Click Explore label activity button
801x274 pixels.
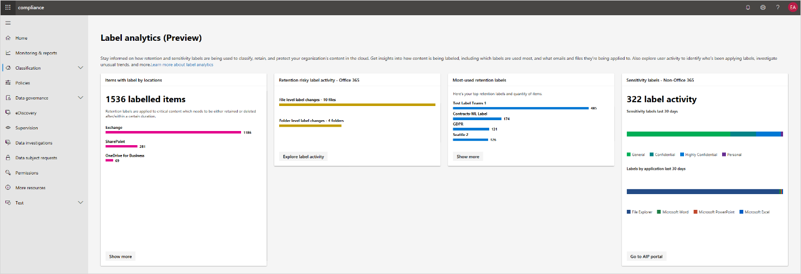pyautogui.click(x=303, y=157)
